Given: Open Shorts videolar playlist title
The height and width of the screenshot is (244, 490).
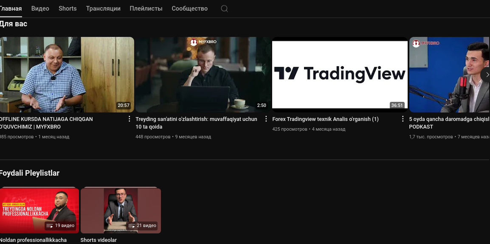Looking at the screenshot, I should pos(99,240).
